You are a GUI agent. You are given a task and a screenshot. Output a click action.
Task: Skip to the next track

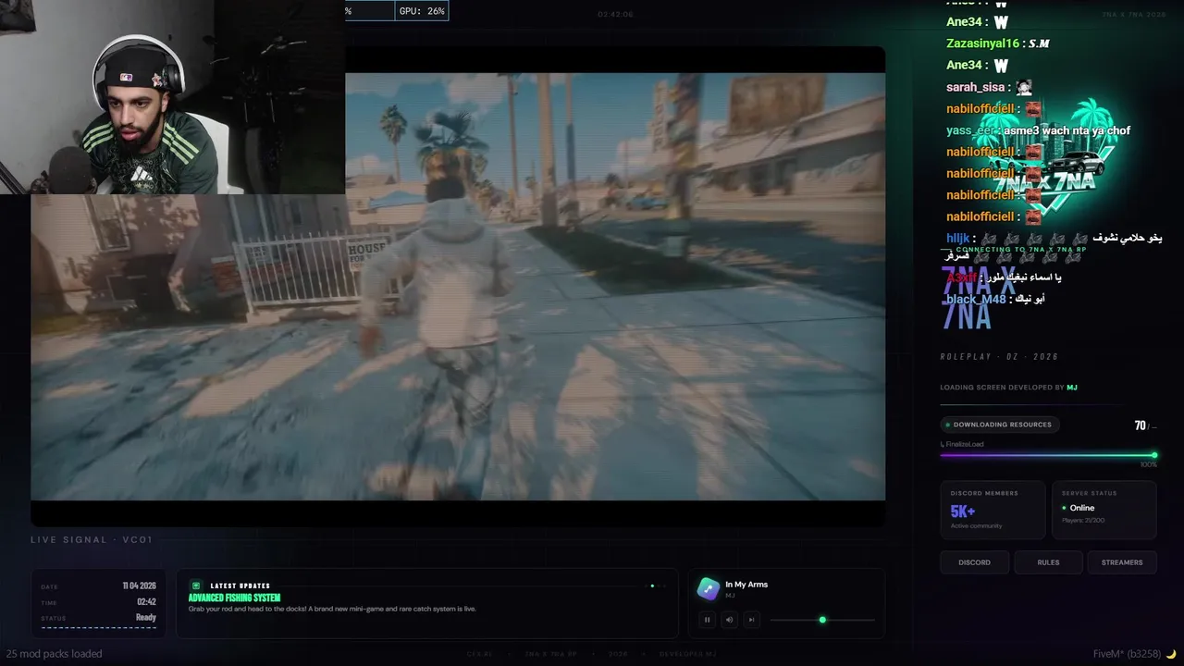[752, 620]
